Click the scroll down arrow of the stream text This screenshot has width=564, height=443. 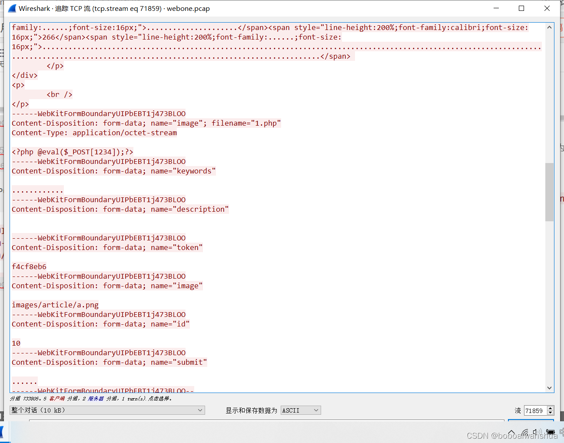[550, 388]
